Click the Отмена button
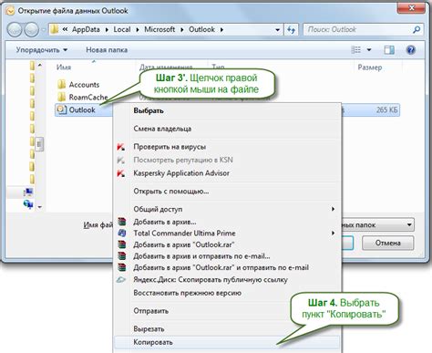432x353 pixels. pos(387,243)
